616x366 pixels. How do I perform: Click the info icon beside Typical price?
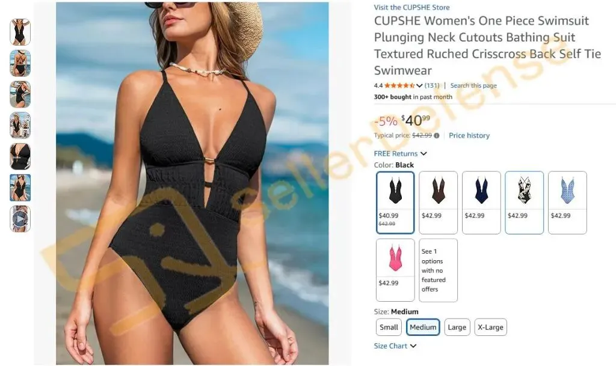pyautogui.click(x=437, y=136)
